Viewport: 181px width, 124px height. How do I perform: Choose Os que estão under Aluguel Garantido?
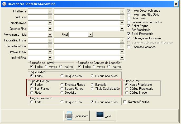point(62,102)
